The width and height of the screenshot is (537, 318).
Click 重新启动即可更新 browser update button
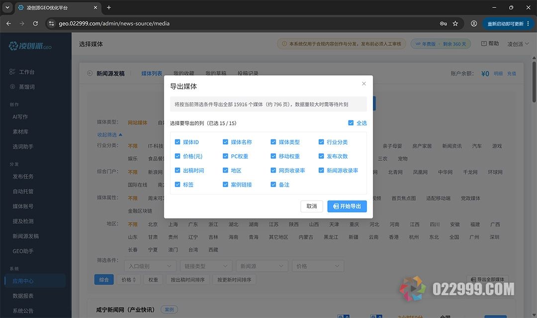coord(508,24)
